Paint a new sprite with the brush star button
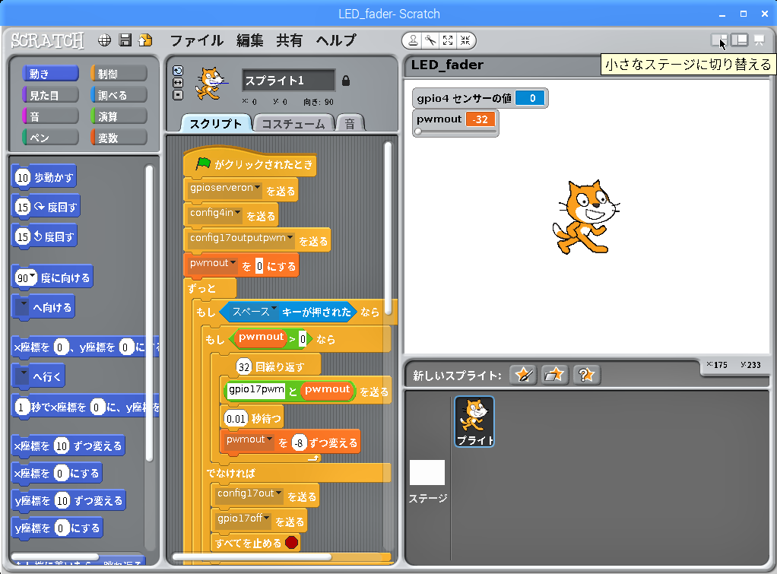The height and width of the screenshot is (574, 777). pos(523,375)
